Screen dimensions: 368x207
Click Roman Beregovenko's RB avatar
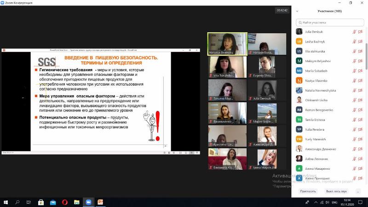[299, 110]
